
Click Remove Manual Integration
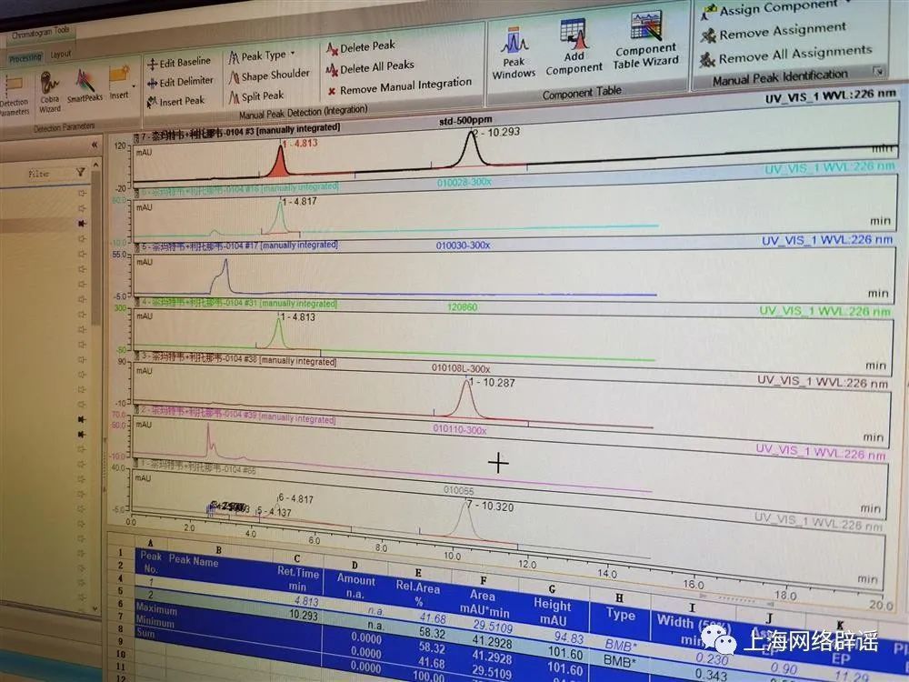pos(399,87)
